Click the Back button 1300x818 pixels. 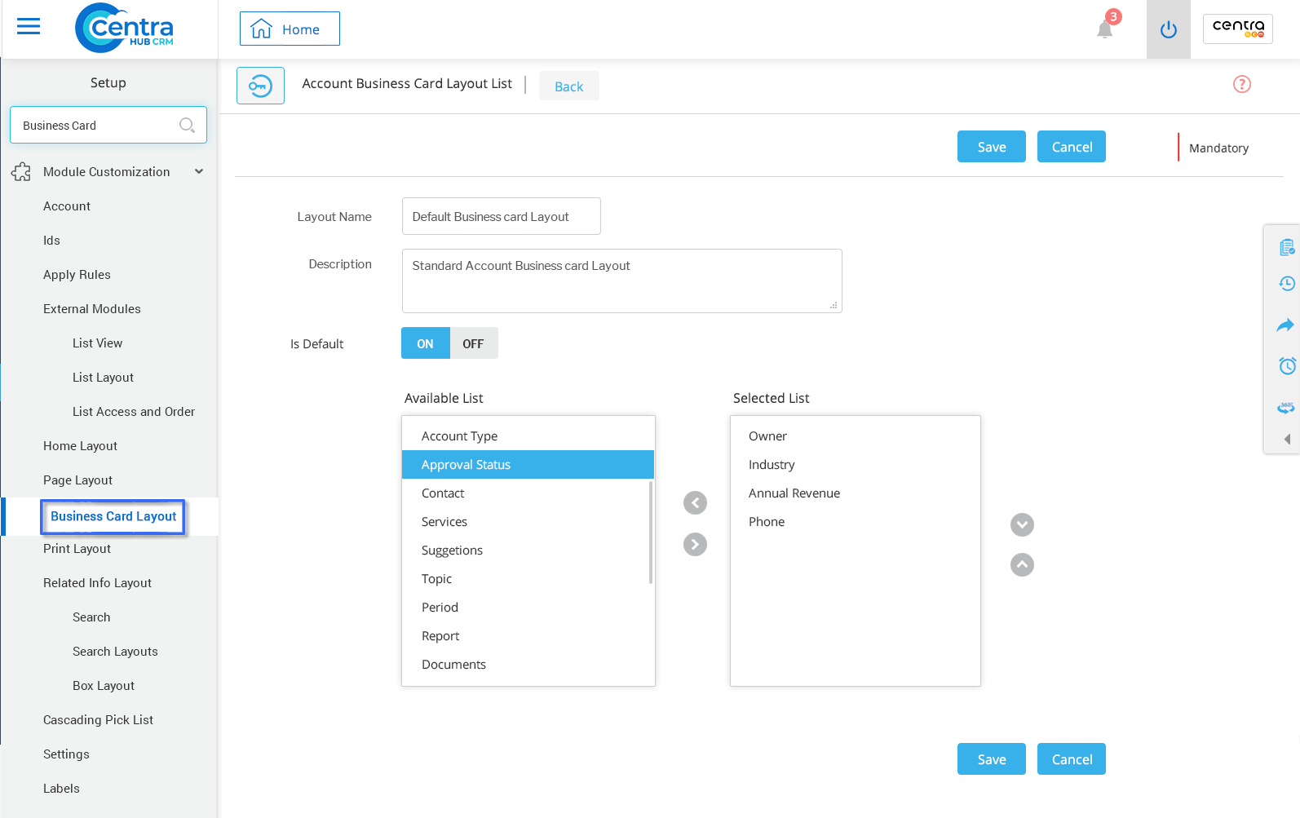(568, 86)
